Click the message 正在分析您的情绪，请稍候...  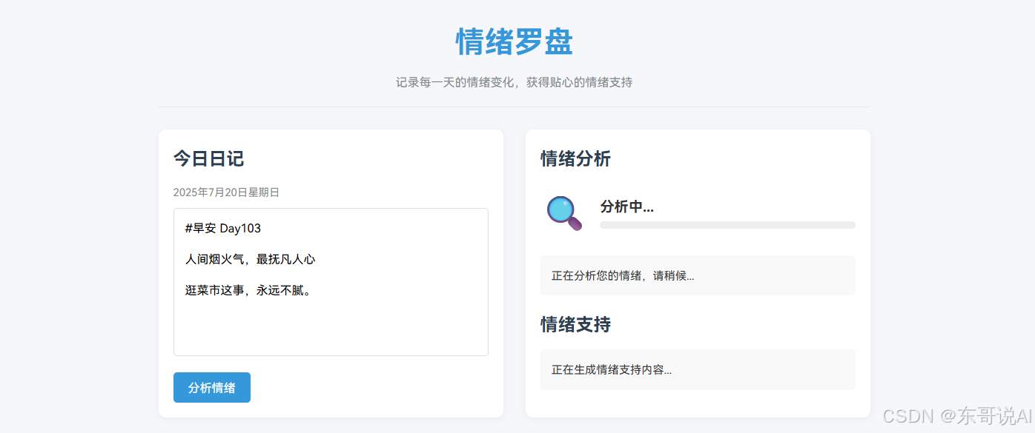coord(623,275)
